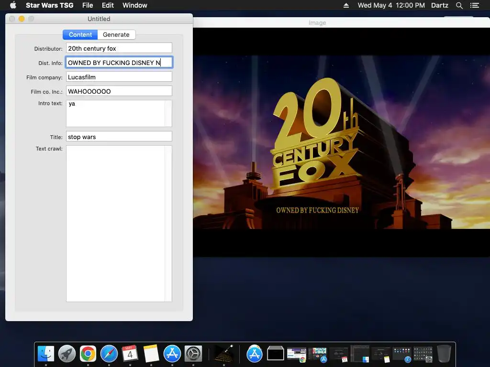The height and width of the screenshot is (367, 490).
Task: Open Safari compass icon in dock
Action: 109,354
